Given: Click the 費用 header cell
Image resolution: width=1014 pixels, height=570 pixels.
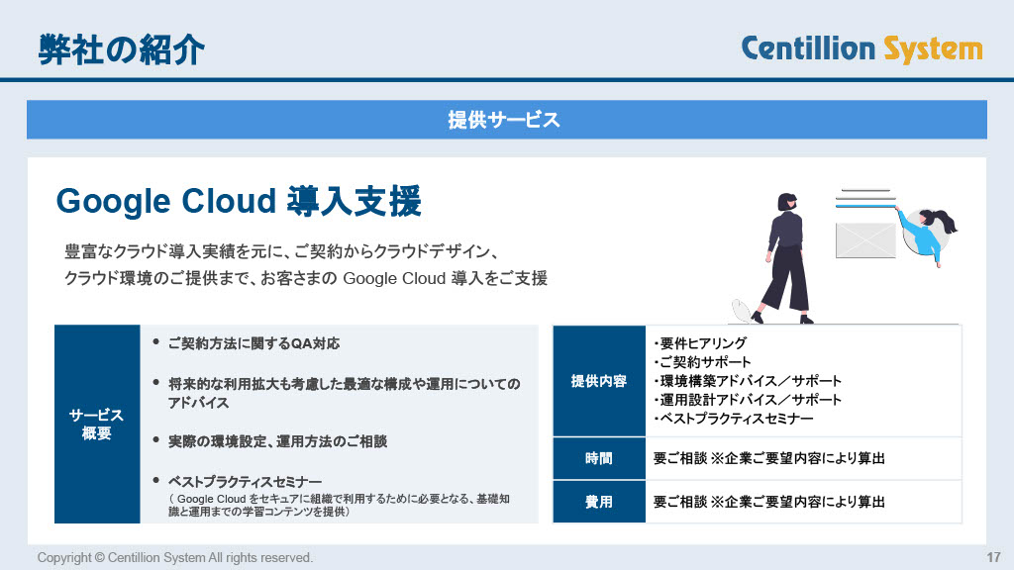Looking at the screenshot, I should (x=599, y=502).
